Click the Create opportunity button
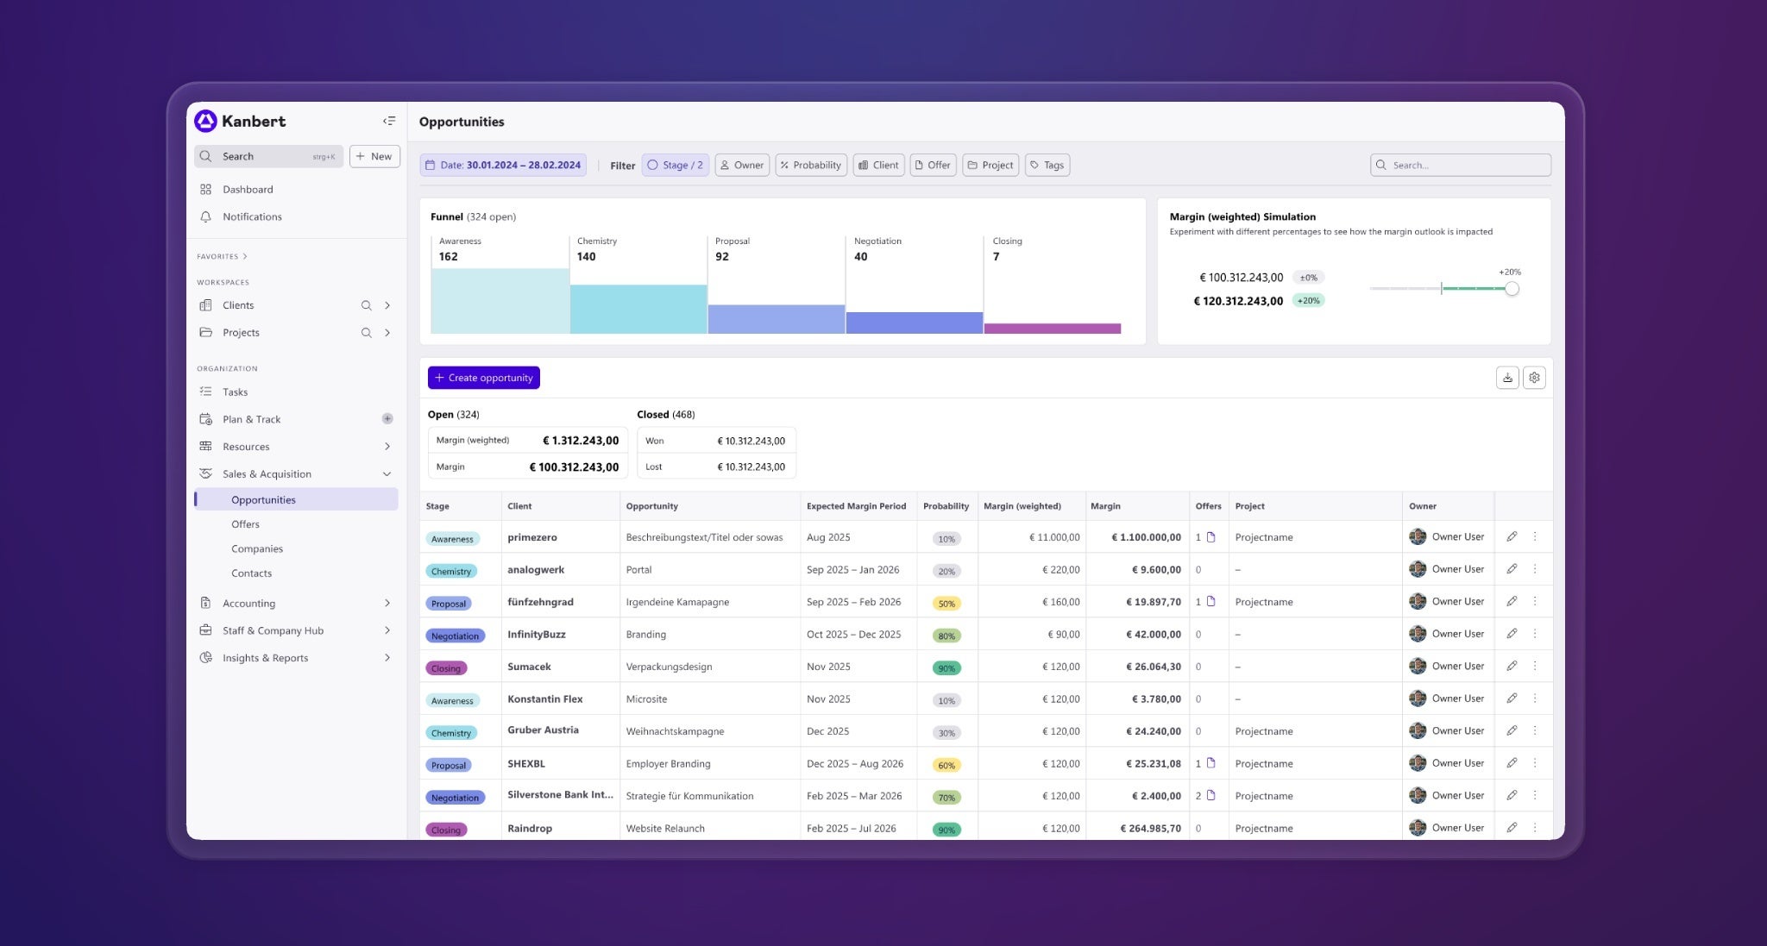1767x946 pixels. tap(484, 378)
